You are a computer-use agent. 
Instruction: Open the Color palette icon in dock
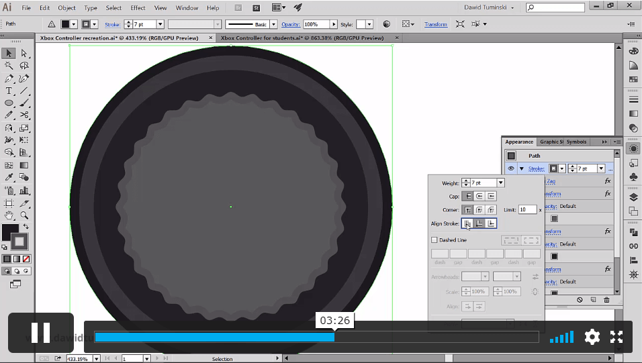pos(633,52)
